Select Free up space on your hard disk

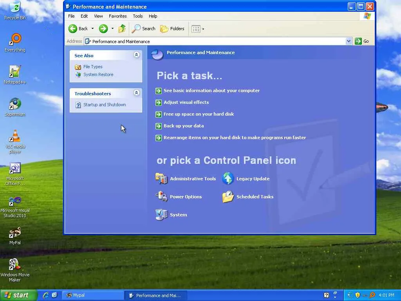point(199,114)
